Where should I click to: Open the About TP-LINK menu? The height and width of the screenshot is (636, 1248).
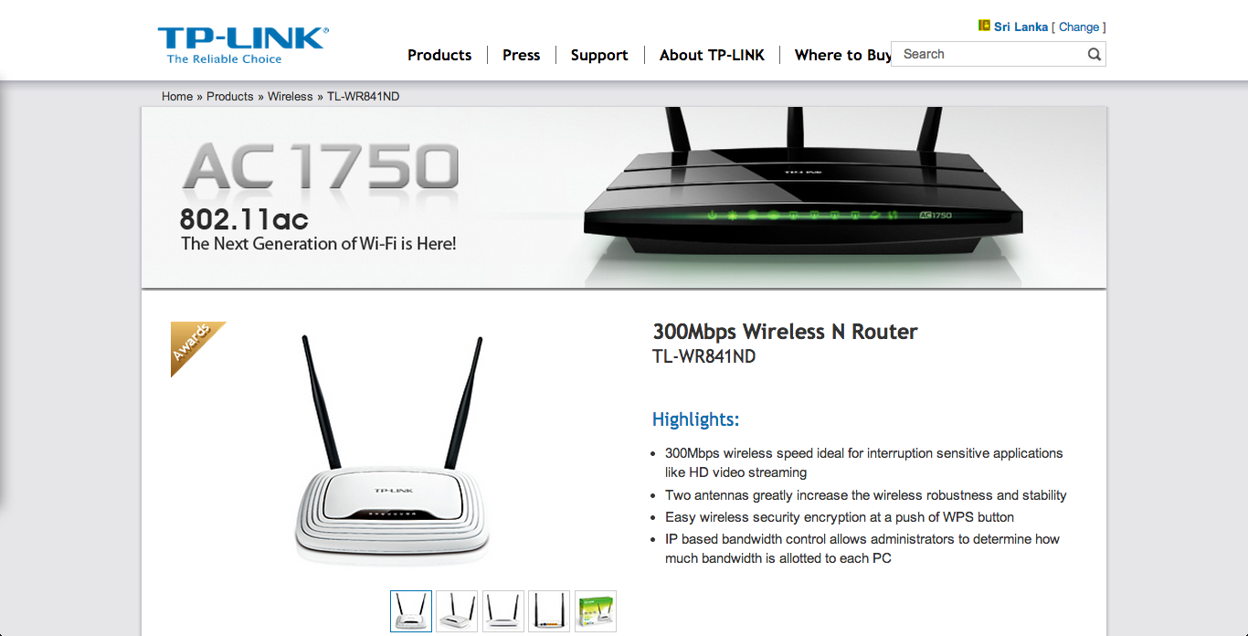click(x=712, y=55)
